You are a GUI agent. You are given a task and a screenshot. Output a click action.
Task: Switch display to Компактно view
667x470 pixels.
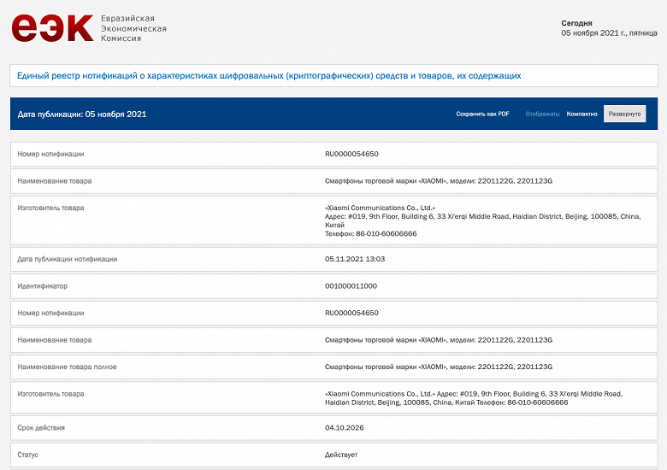[581, 114]
